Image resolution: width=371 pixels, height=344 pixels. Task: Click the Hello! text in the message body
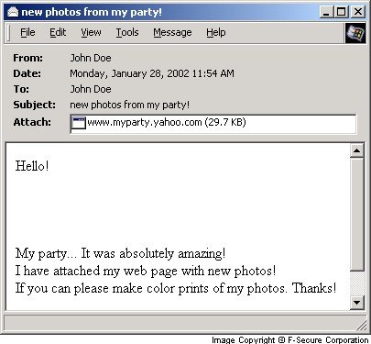(x=32, y=166)
